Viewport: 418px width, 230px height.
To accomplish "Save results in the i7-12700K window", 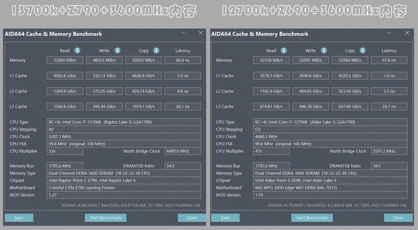I will point(225,218).
